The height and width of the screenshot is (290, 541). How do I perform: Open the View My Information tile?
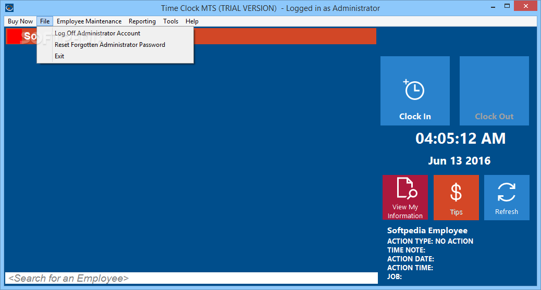[405, 197]
